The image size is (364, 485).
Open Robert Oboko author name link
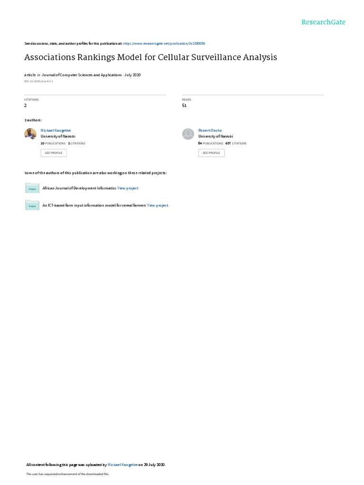click(210, 131)
